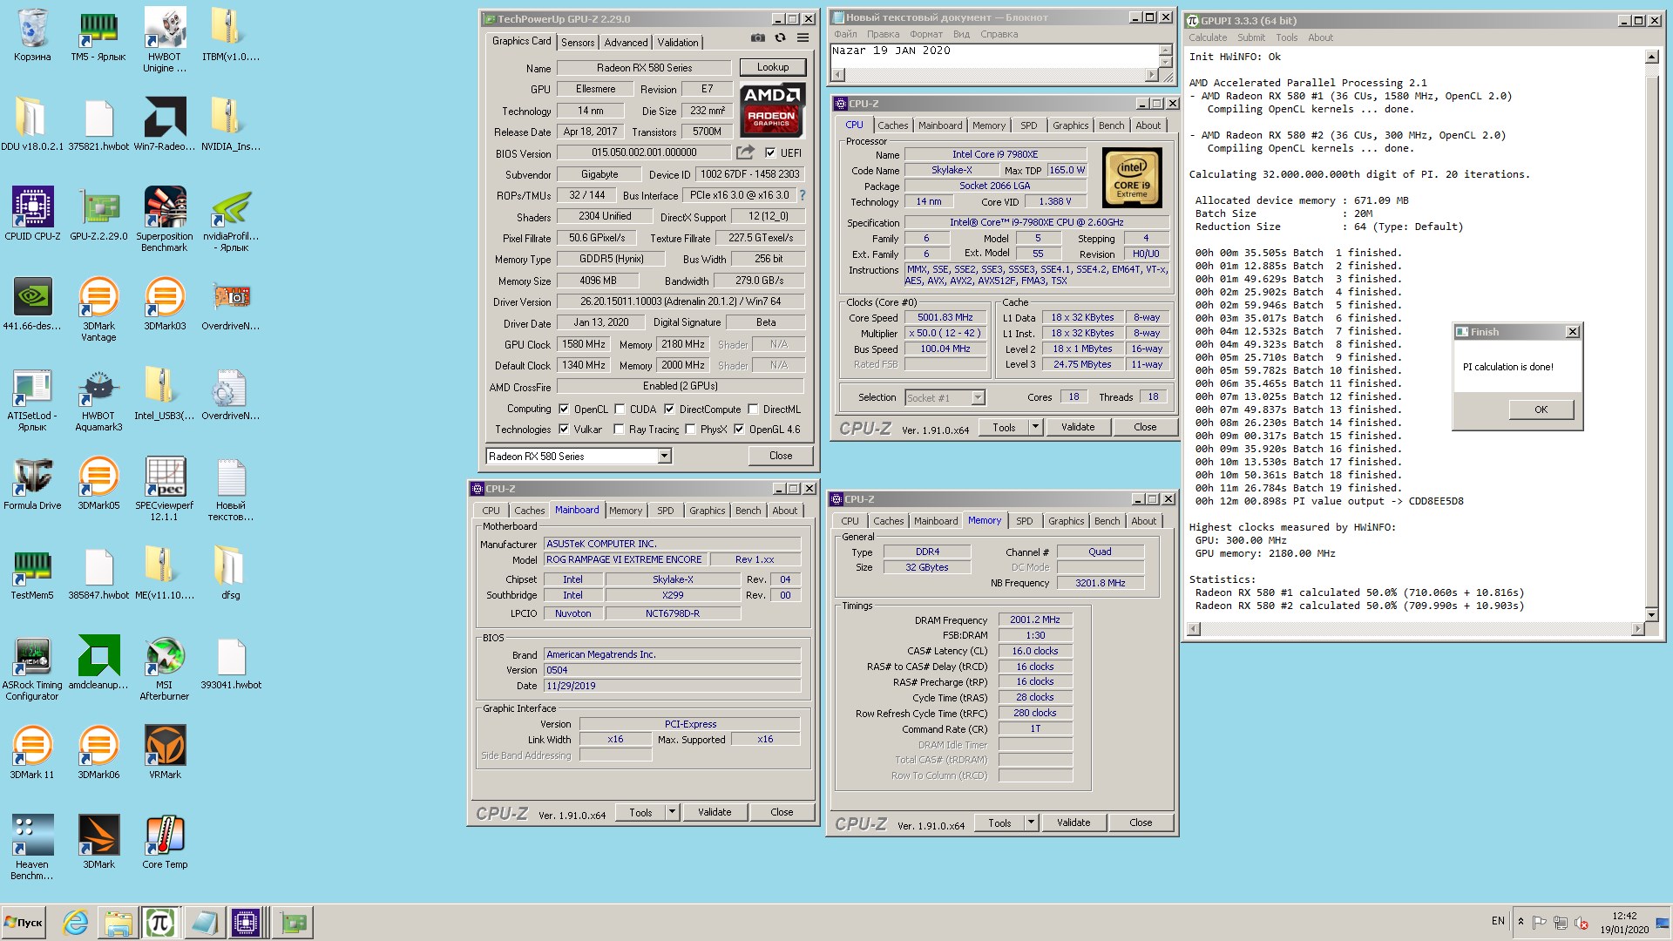Toggle OpenGL 4.6 checkbox in GPU-Z

point(739,429)
